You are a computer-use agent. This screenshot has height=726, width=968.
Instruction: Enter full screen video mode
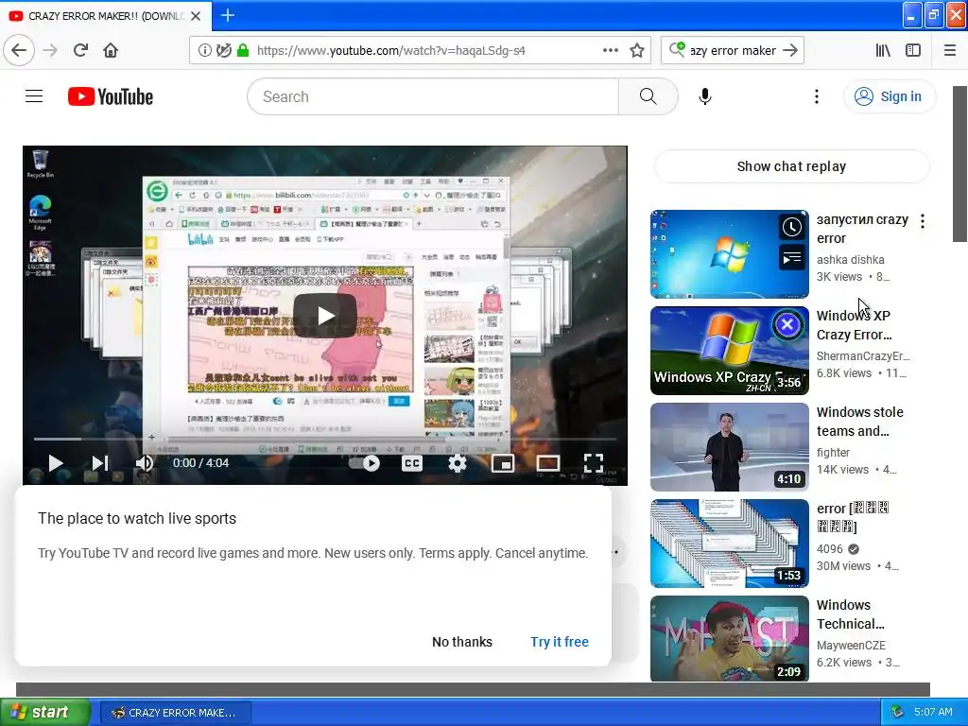594,463
